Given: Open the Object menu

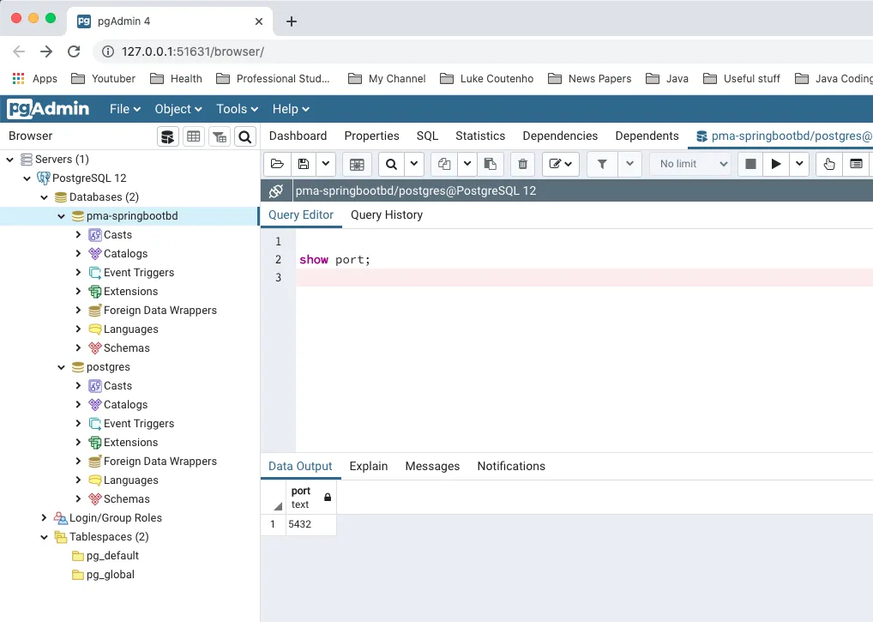Looking at the screenshot, I should tap(178, 109).
